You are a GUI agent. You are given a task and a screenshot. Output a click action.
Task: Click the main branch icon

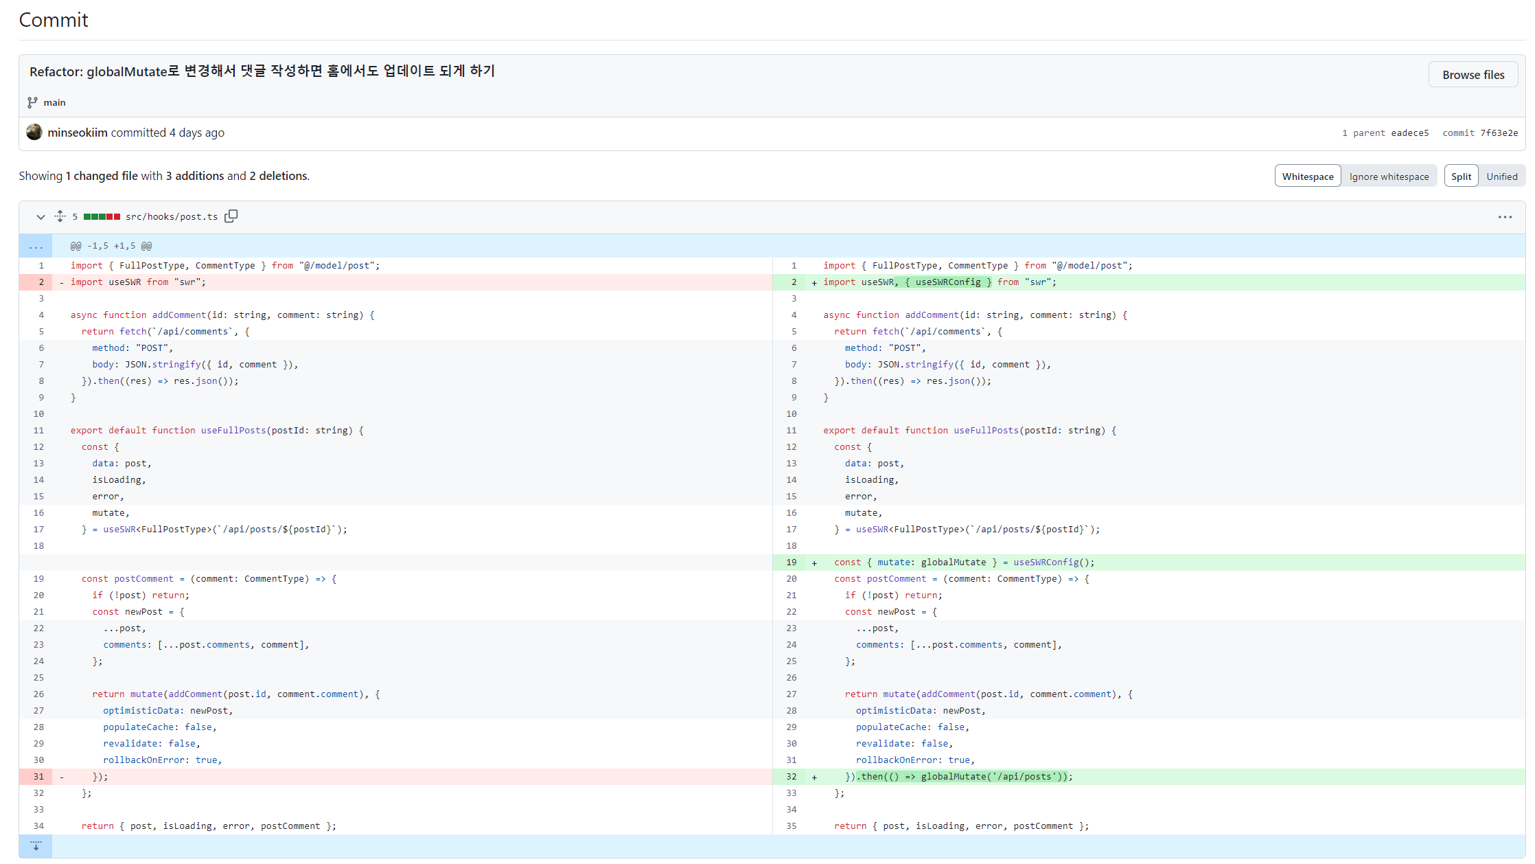pos(32,102)
